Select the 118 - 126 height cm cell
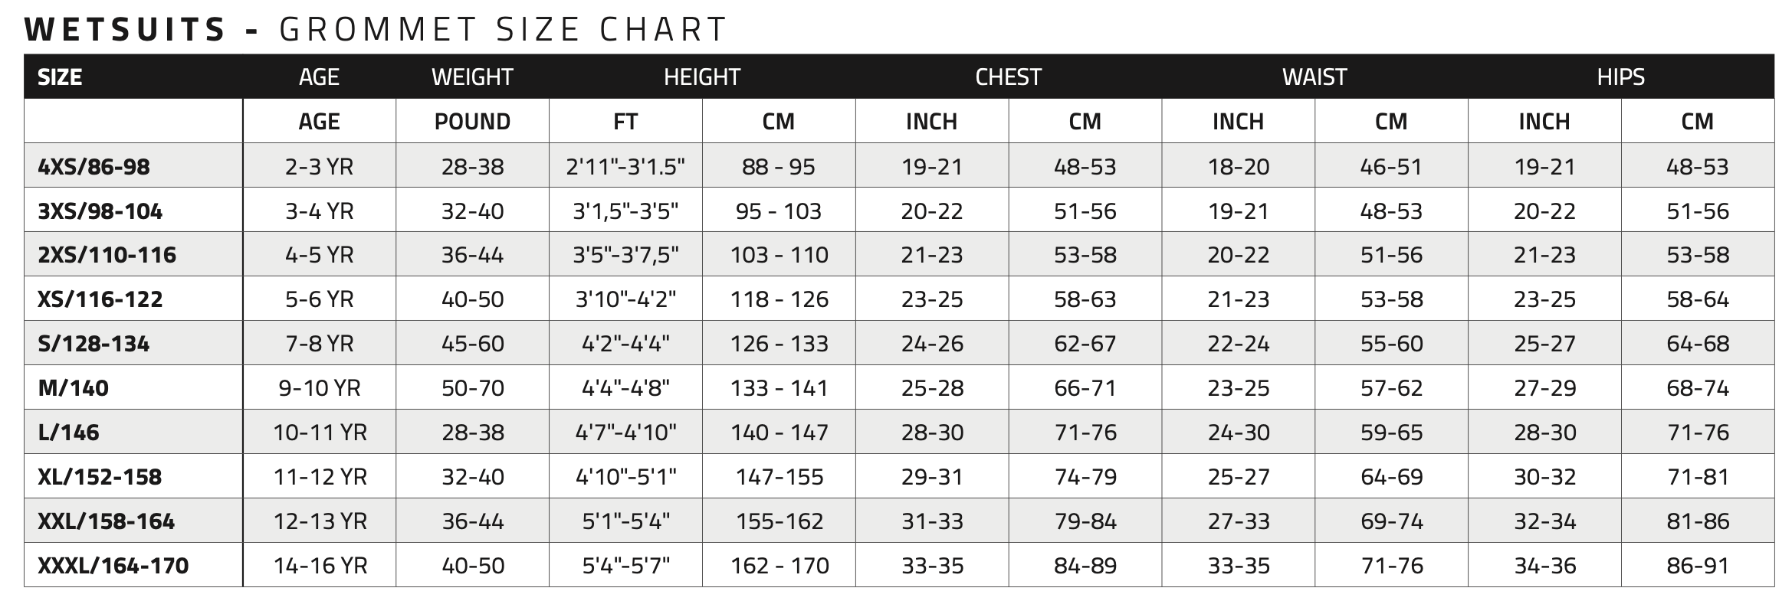Screen dimensions: 1792x614 [x=779, y=299]
